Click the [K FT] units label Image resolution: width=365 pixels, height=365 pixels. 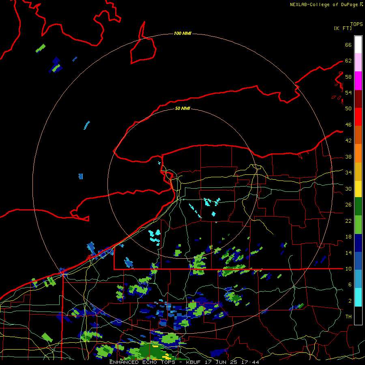coord(343,28)
